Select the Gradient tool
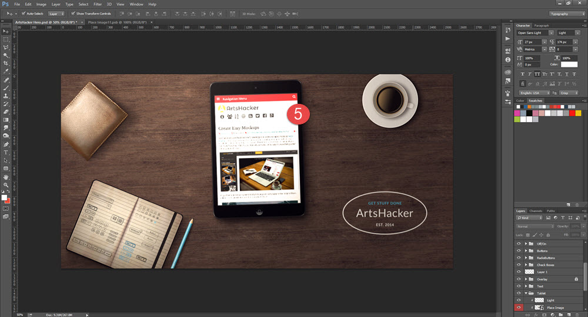 (x=6, y=120)
